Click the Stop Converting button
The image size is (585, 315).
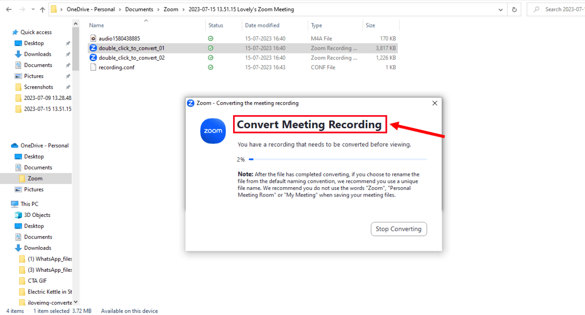pos(398,229)
